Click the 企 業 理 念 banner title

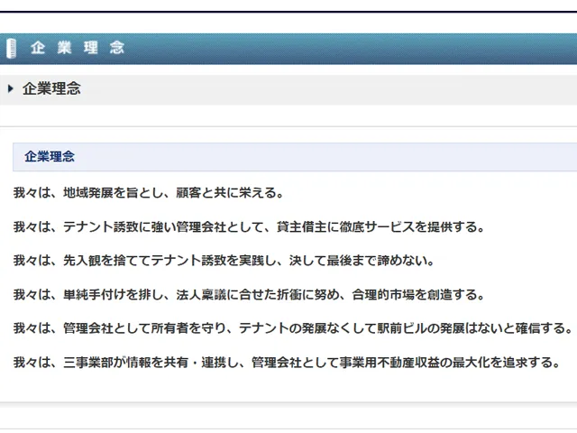78,48
